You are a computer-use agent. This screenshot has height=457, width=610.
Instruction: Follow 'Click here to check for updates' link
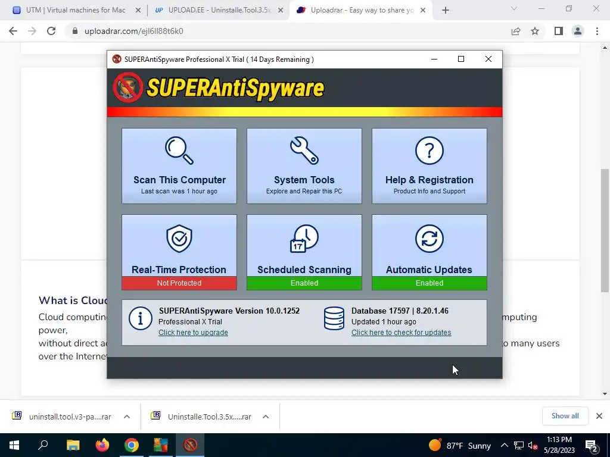click(x=401, y=333)
